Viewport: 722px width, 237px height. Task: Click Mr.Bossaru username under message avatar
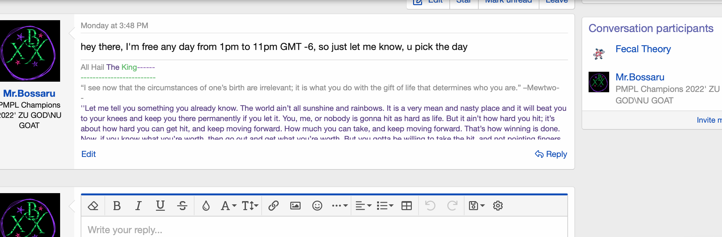(x=29, y=93)
